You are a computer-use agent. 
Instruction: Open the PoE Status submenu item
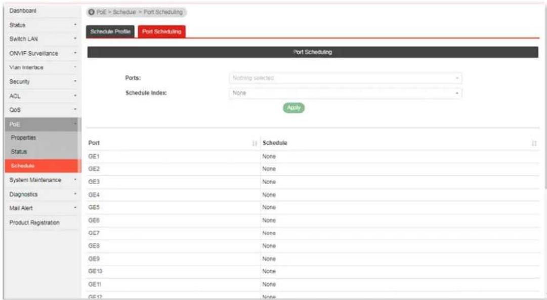tap(42, 152)
